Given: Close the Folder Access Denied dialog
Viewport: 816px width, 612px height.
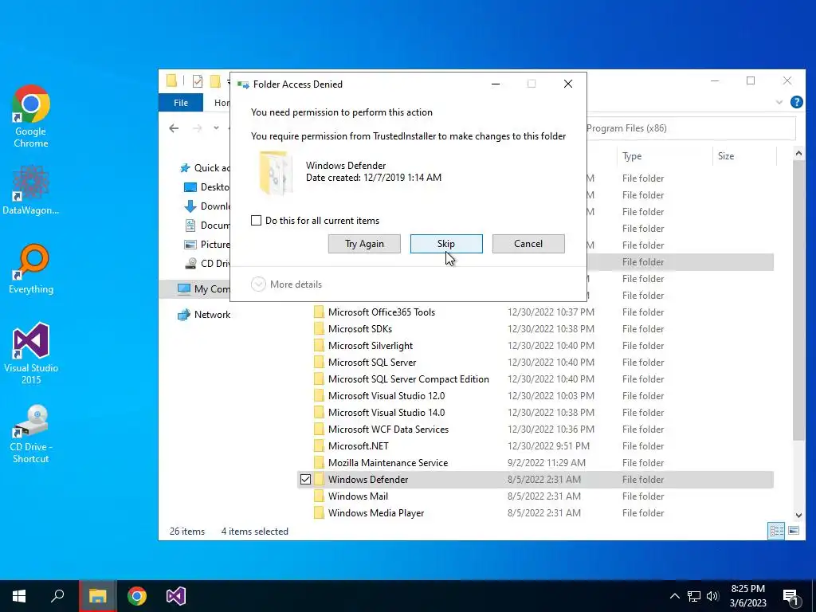Looking at the screenshot, I should pyautogui.click(x=567, y=84).
